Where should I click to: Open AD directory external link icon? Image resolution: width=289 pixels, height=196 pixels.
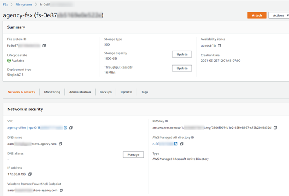coord(176,144)
